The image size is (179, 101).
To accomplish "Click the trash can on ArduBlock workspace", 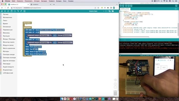I will click(115, 93).
